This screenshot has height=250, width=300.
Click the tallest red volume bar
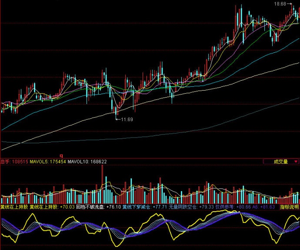(102, 184)
